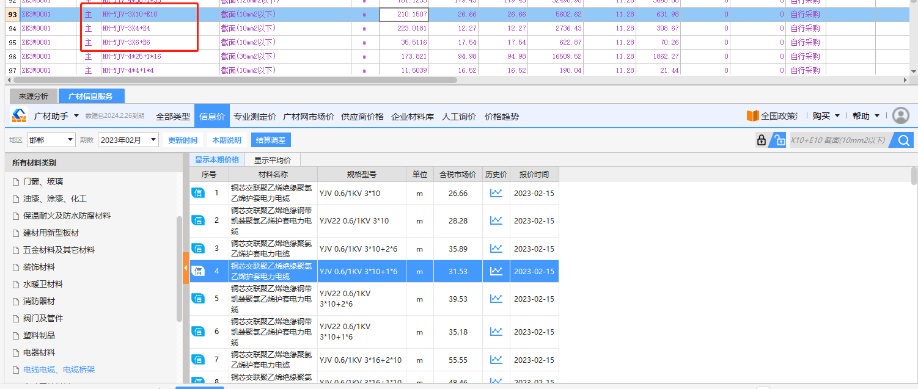Select the 建材用新型板材 category

tap(51, 233)
